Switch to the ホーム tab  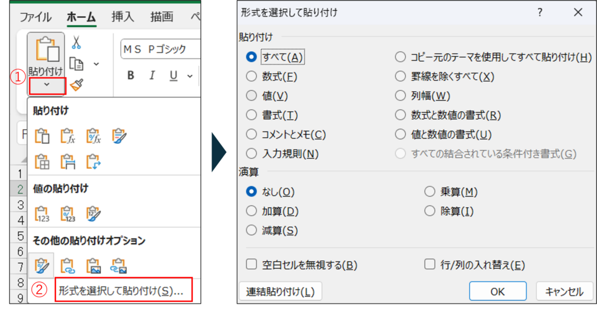(81, 17)
